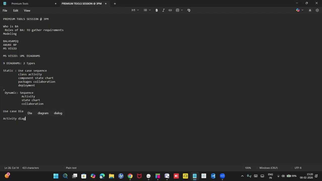Click the Notepad app icon in title bar

point(5,4)
